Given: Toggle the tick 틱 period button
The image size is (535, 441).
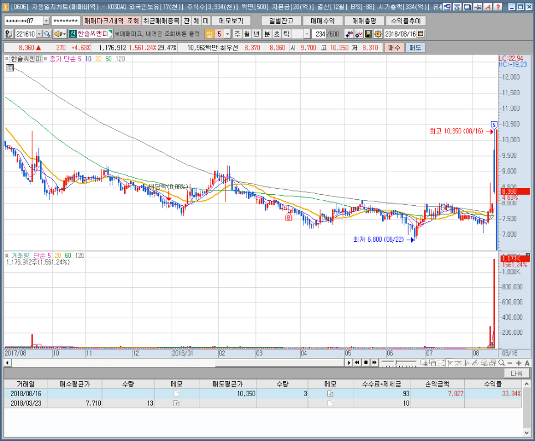Looking at the screenshot, I should pos(286,34).
